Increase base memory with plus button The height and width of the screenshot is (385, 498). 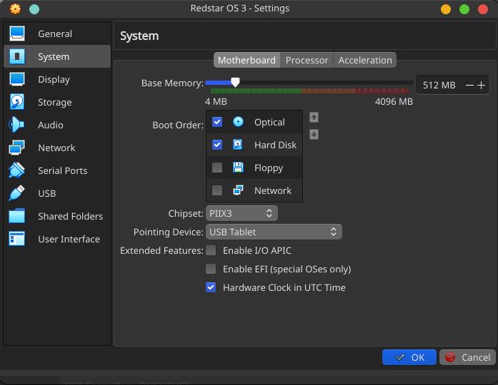[x=481, y=85]
